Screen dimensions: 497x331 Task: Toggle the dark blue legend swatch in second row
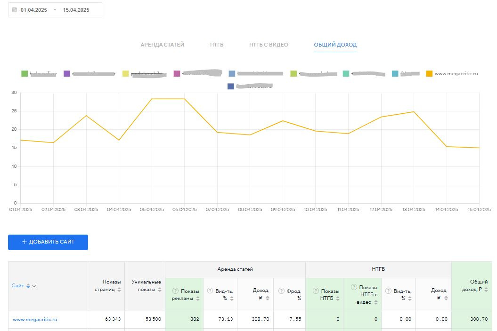tap(231, 86)
